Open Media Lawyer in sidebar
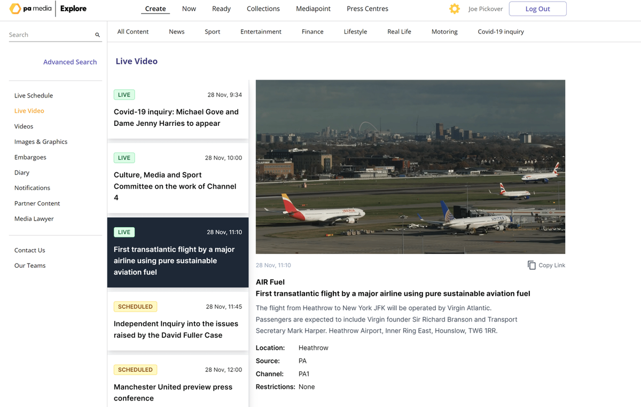The image size is (641, 407). [34, 219]
